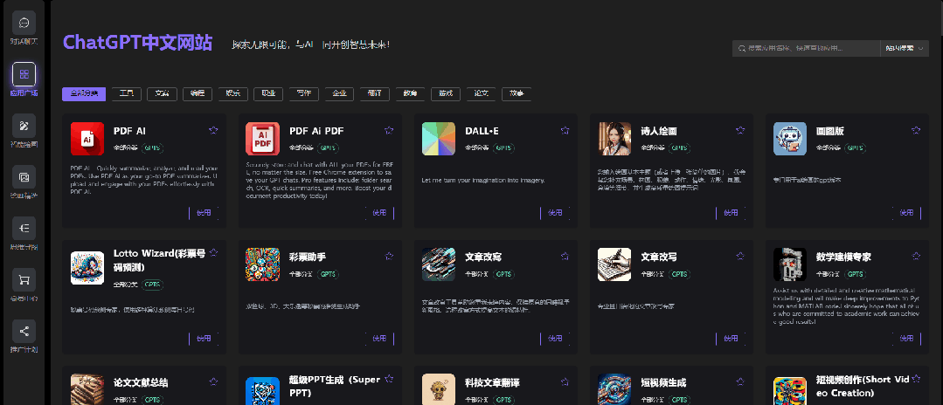Click the Short Video Creation app icon
The image size is (943, 405).
pyautogui.click(x=790, y=391)
